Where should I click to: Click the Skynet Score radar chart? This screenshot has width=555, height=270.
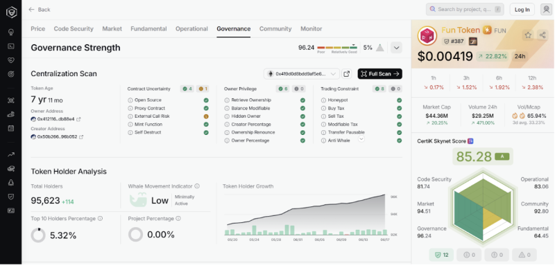click(x=483, y=207)
